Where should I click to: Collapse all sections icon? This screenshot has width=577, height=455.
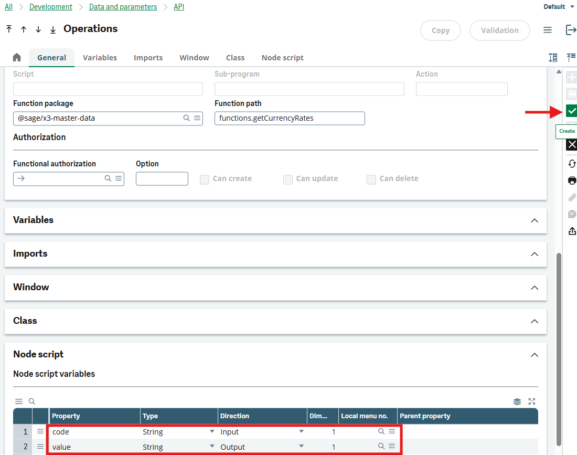(x=571, y=57)
